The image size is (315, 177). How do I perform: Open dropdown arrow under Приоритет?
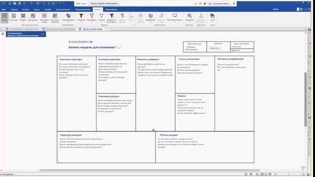[33, 22]
